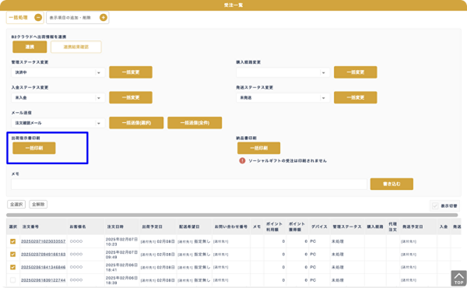Click 選択 column header
The height and width of the screenshot is (288, 467).
click(x=12, y=227)
